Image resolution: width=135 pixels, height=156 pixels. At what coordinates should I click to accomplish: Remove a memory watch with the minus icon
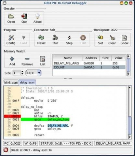27,59
